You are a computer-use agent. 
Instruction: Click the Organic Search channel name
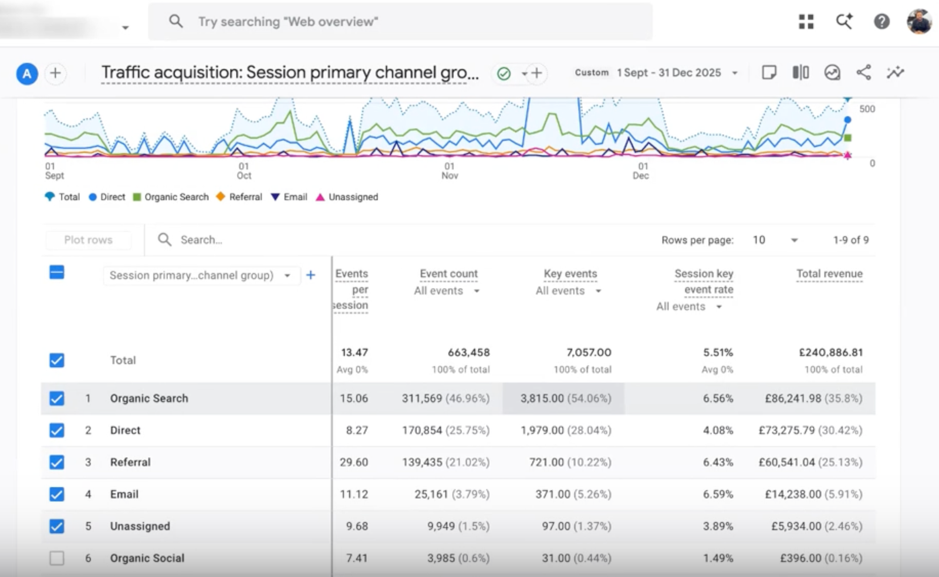point(149,399)
